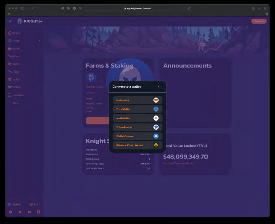Click the Analytics list icon
This screenshot has width=275, height=224.
click(x=10, y=95)
